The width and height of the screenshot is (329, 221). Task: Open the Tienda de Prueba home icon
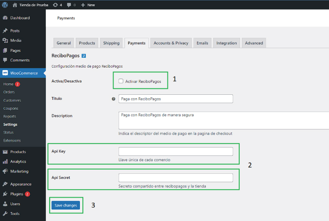15,5
